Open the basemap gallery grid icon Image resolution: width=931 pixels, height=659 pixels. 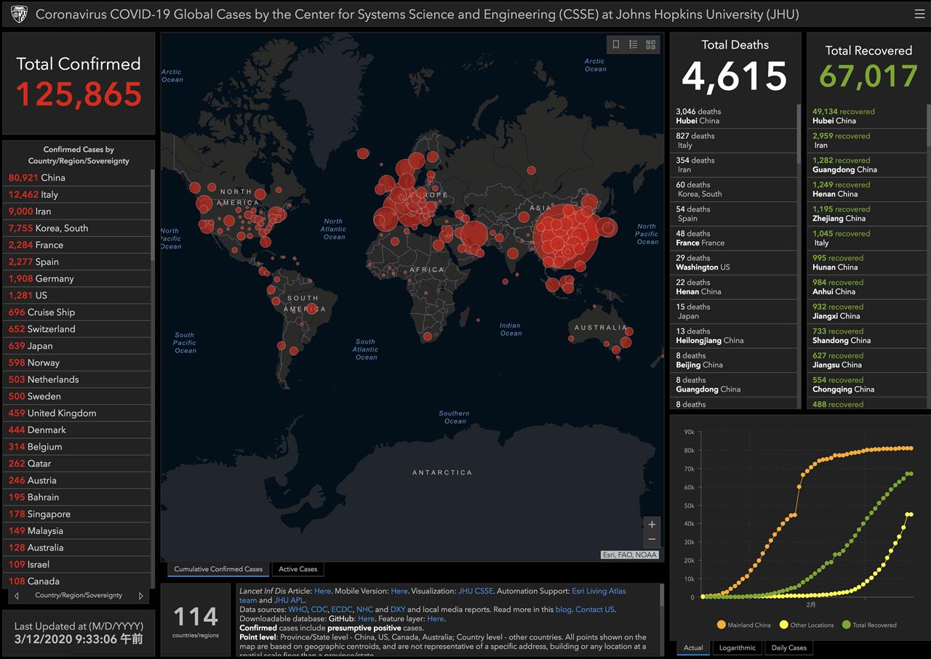650,44
